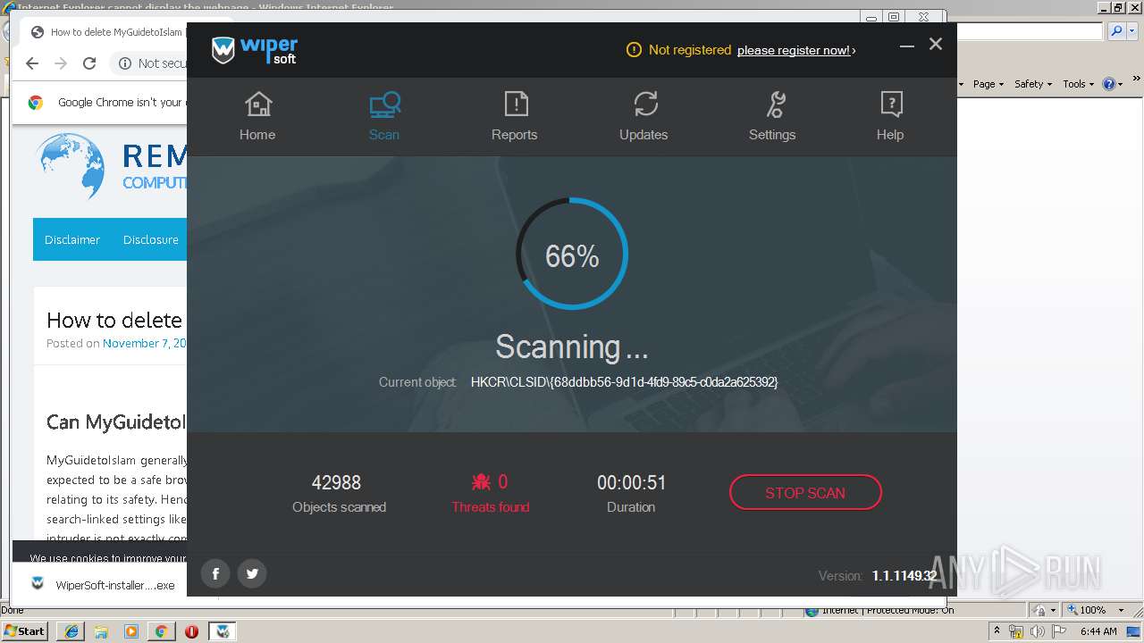Open Google Chrome taskbar icon

161,631
